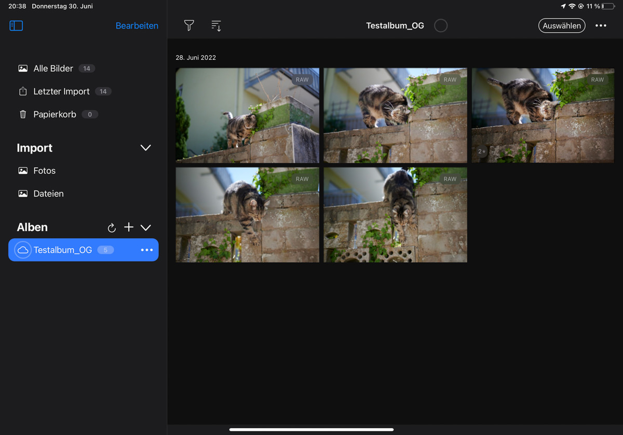The width and height of the screenshot is (623, 435).
Task: Tap the Bearbeiten button
Action: [x=137, y=25]
